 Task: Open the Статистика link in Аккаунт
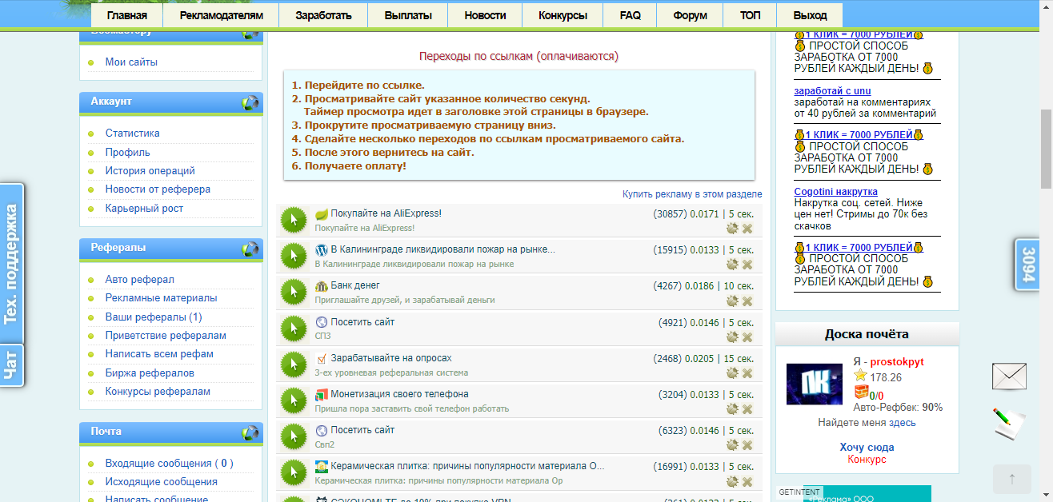coord(132,133)
